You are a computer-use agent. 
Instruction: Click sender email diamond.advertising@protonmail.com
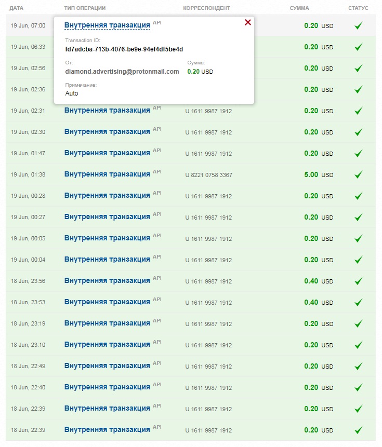coord(122,72)
